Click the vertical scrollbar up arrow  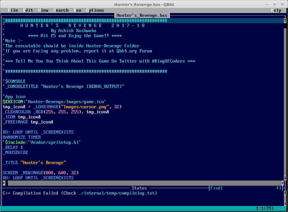pos(285,21)
